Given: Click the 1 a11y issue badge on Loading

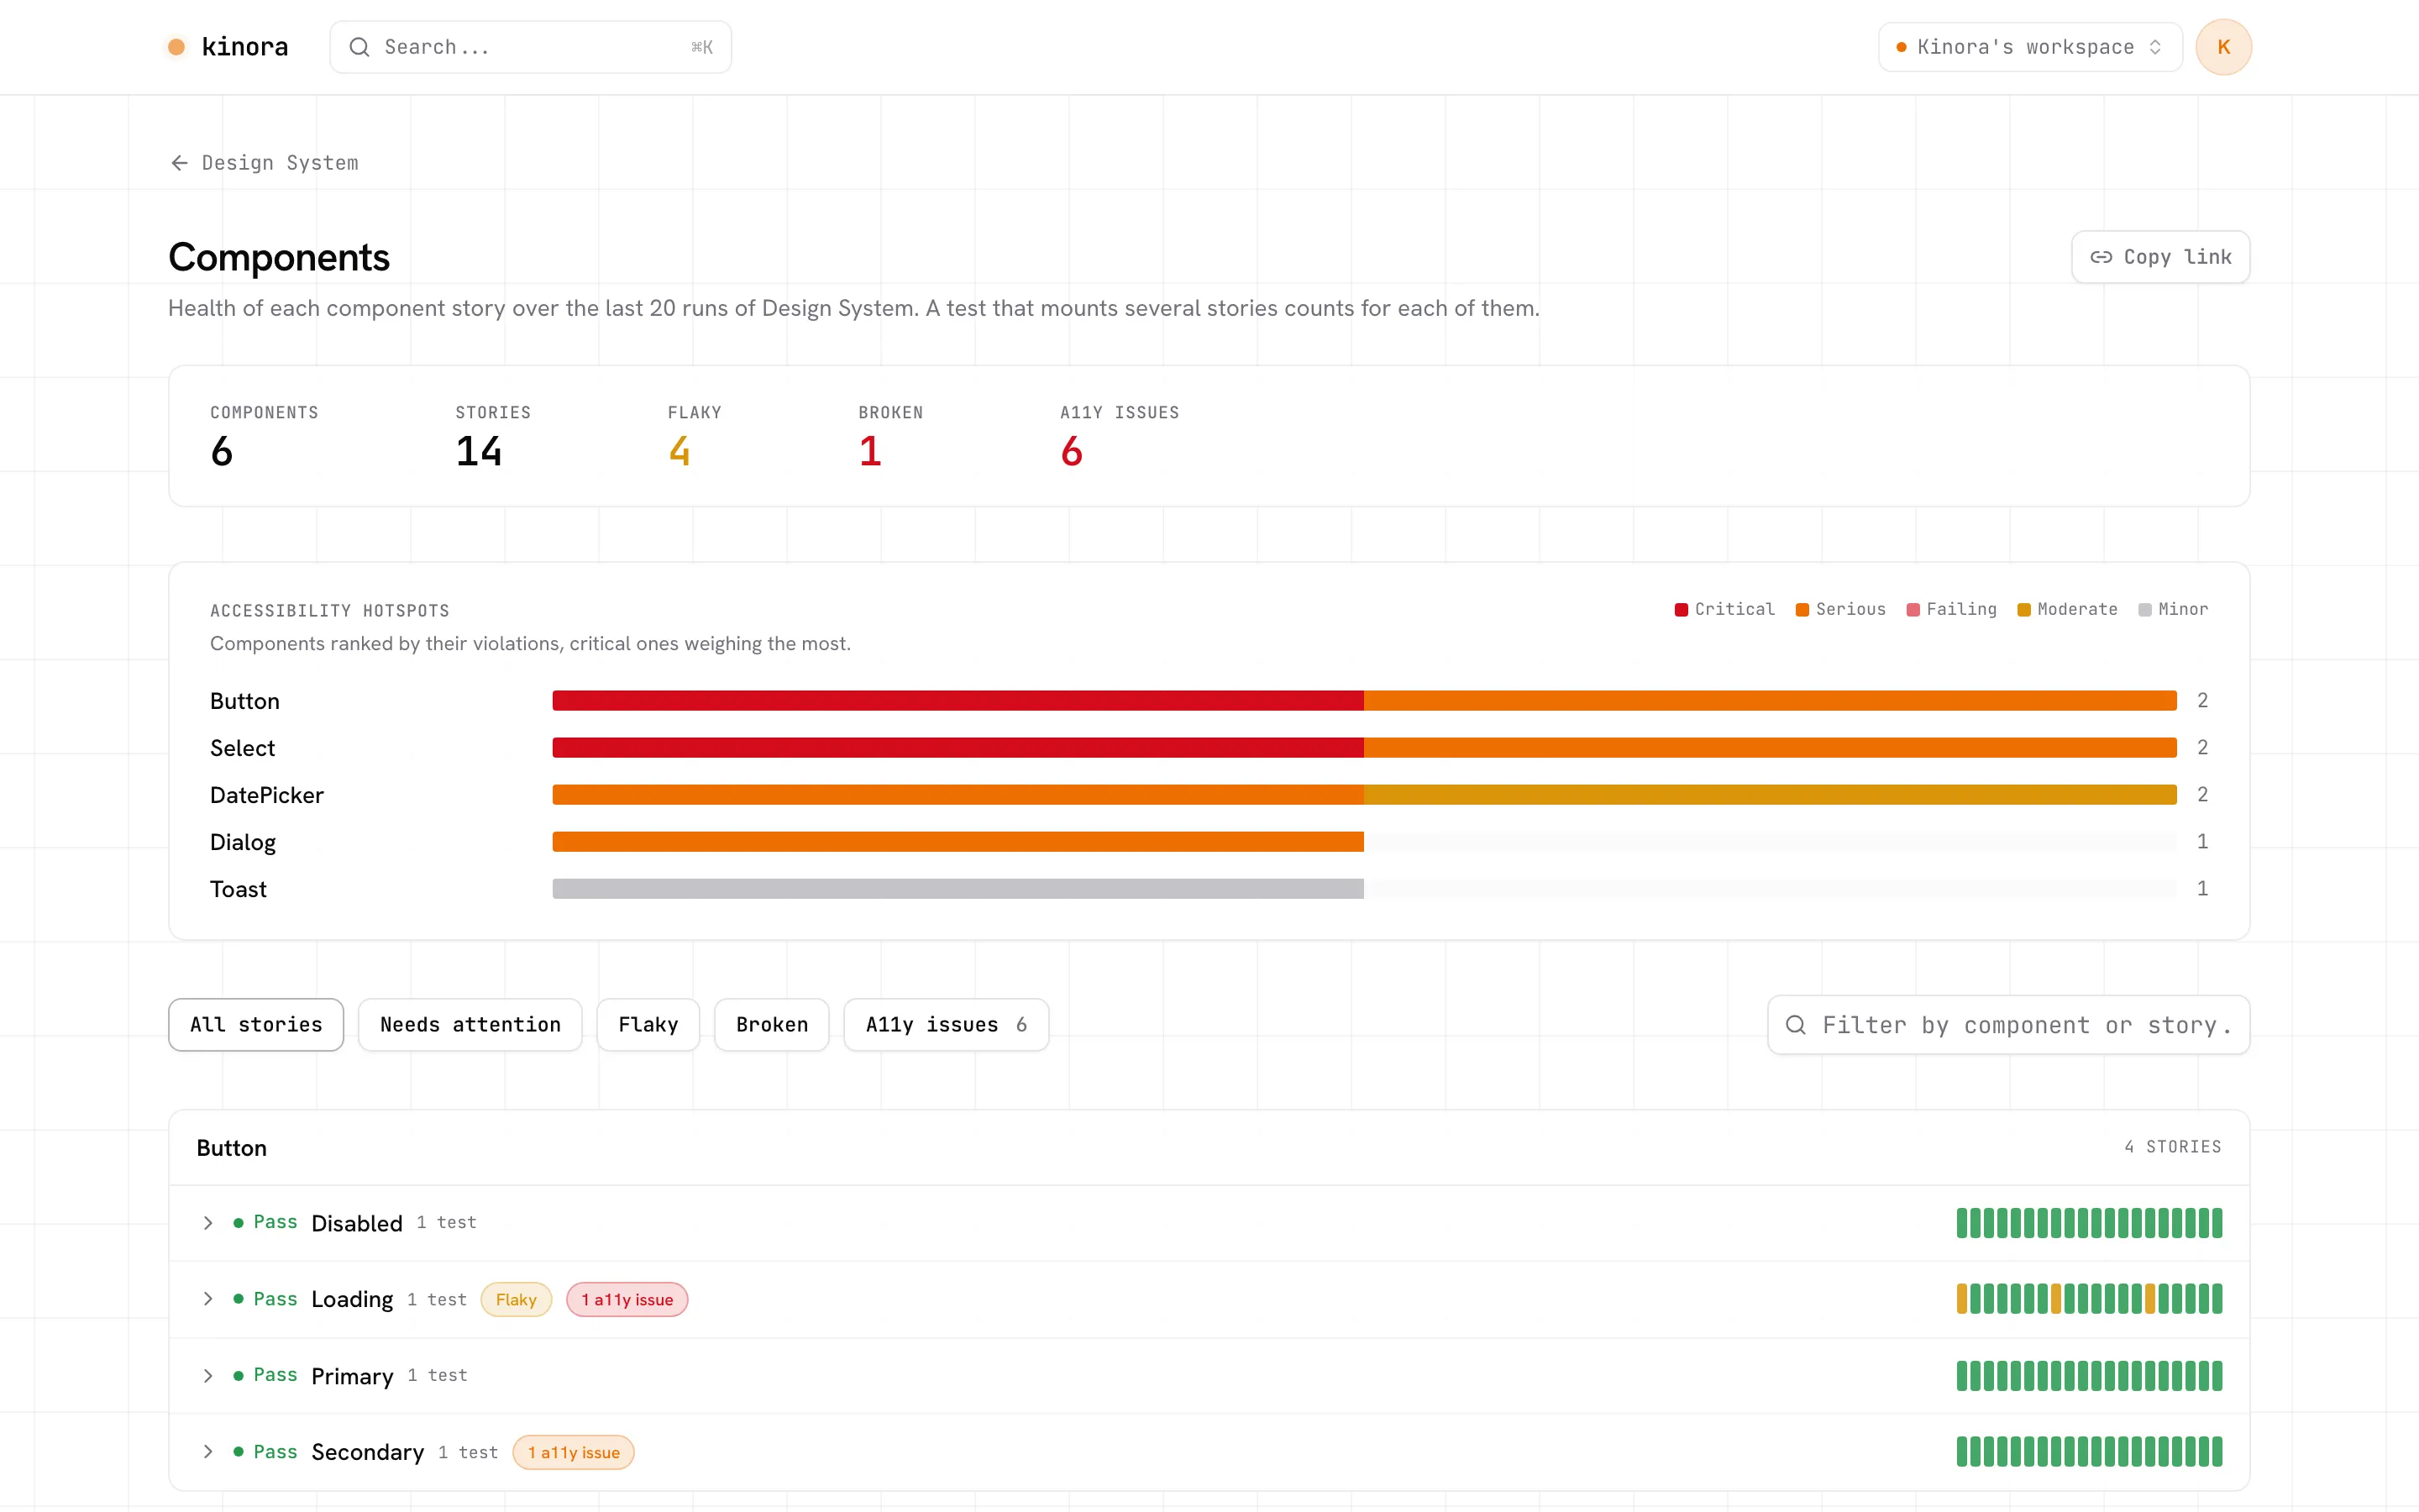Looking at the screenshot, I should tap(627, 1300).
